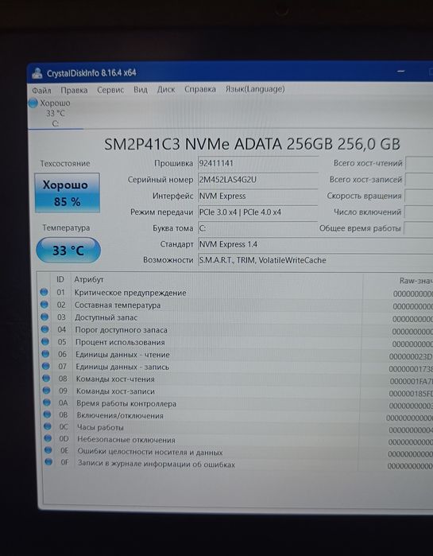Open the Справка menu
This screenshot has width=433, height=556.
(200, 89)
